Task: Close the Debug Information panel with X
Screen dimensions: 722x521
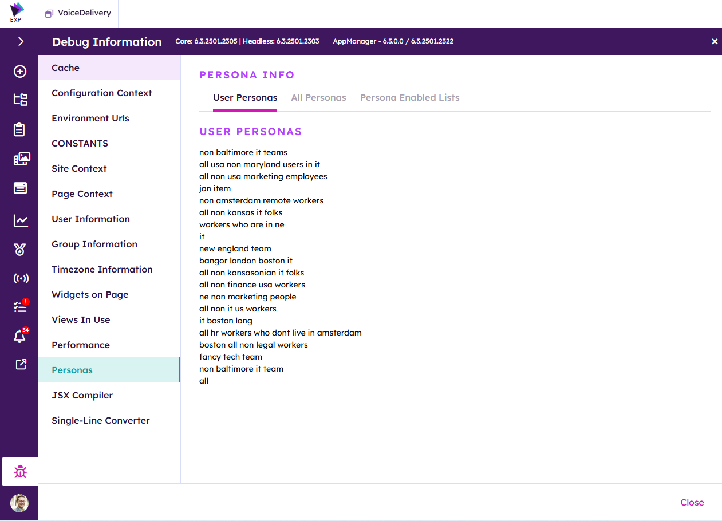Action: (x=714, y=42)
